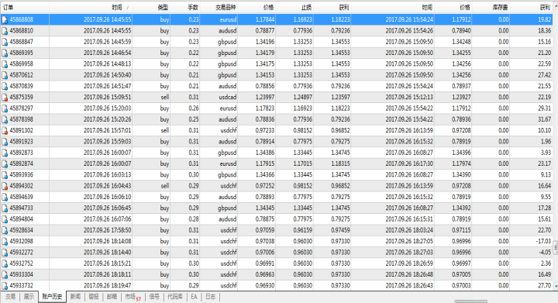This screenshot has width=558, height=303.
Task: Open the 新闻 tab
Action: (x=75, y=297)
